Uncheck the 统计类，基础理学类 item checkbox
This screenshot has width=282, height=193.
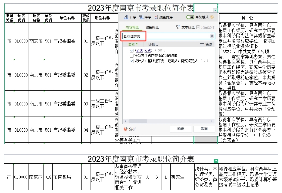[x=132, y=61]
